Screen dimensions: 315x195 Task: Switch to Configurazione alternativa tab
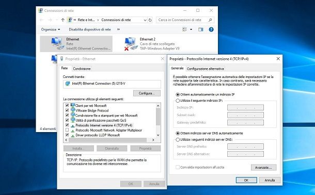point(205,69)
